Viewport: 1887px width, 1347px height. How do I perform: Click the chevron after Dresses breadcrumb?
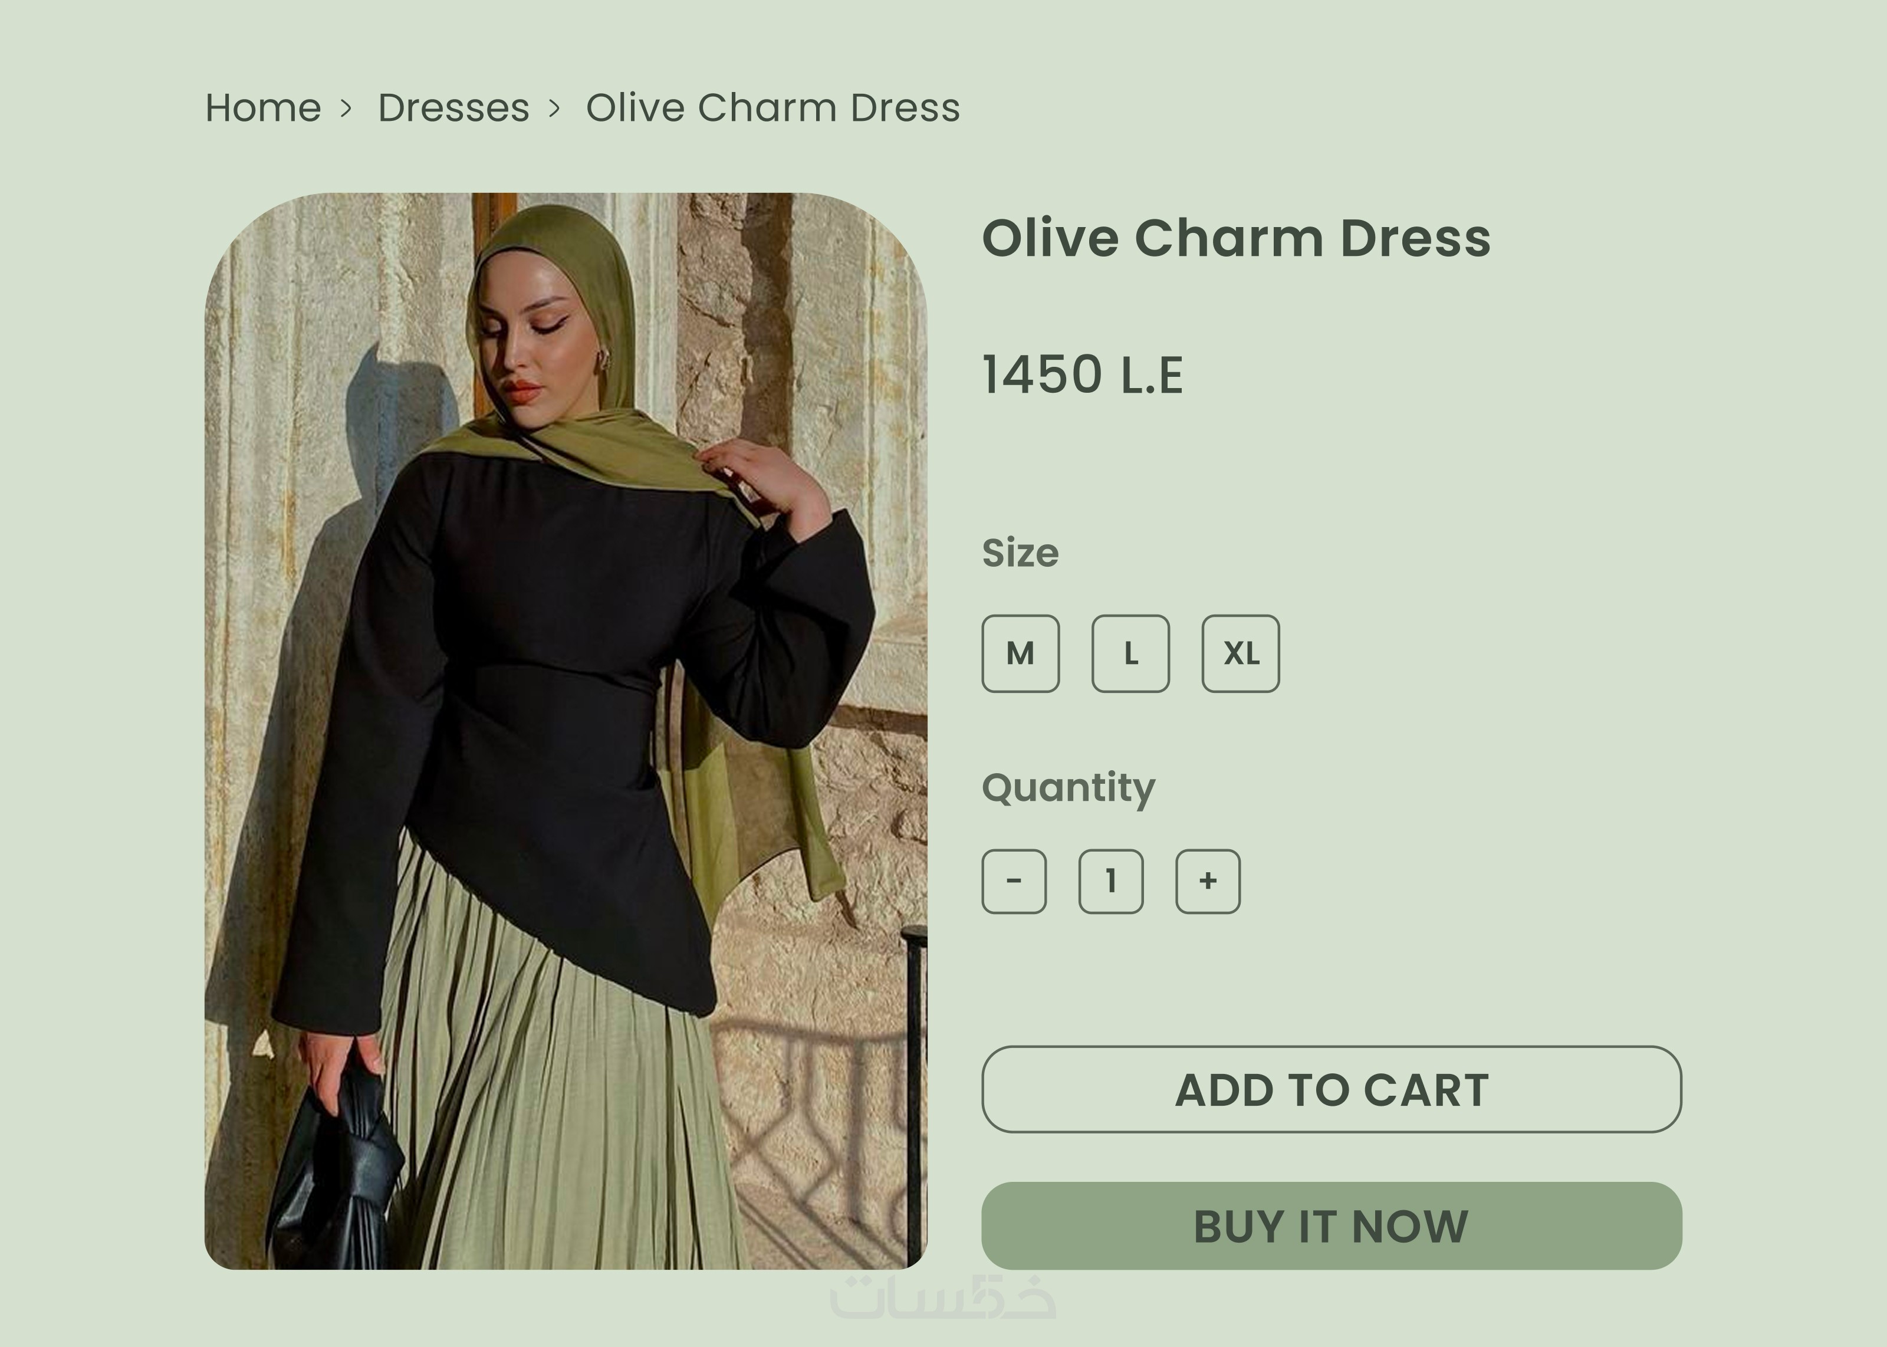[555, 108]
